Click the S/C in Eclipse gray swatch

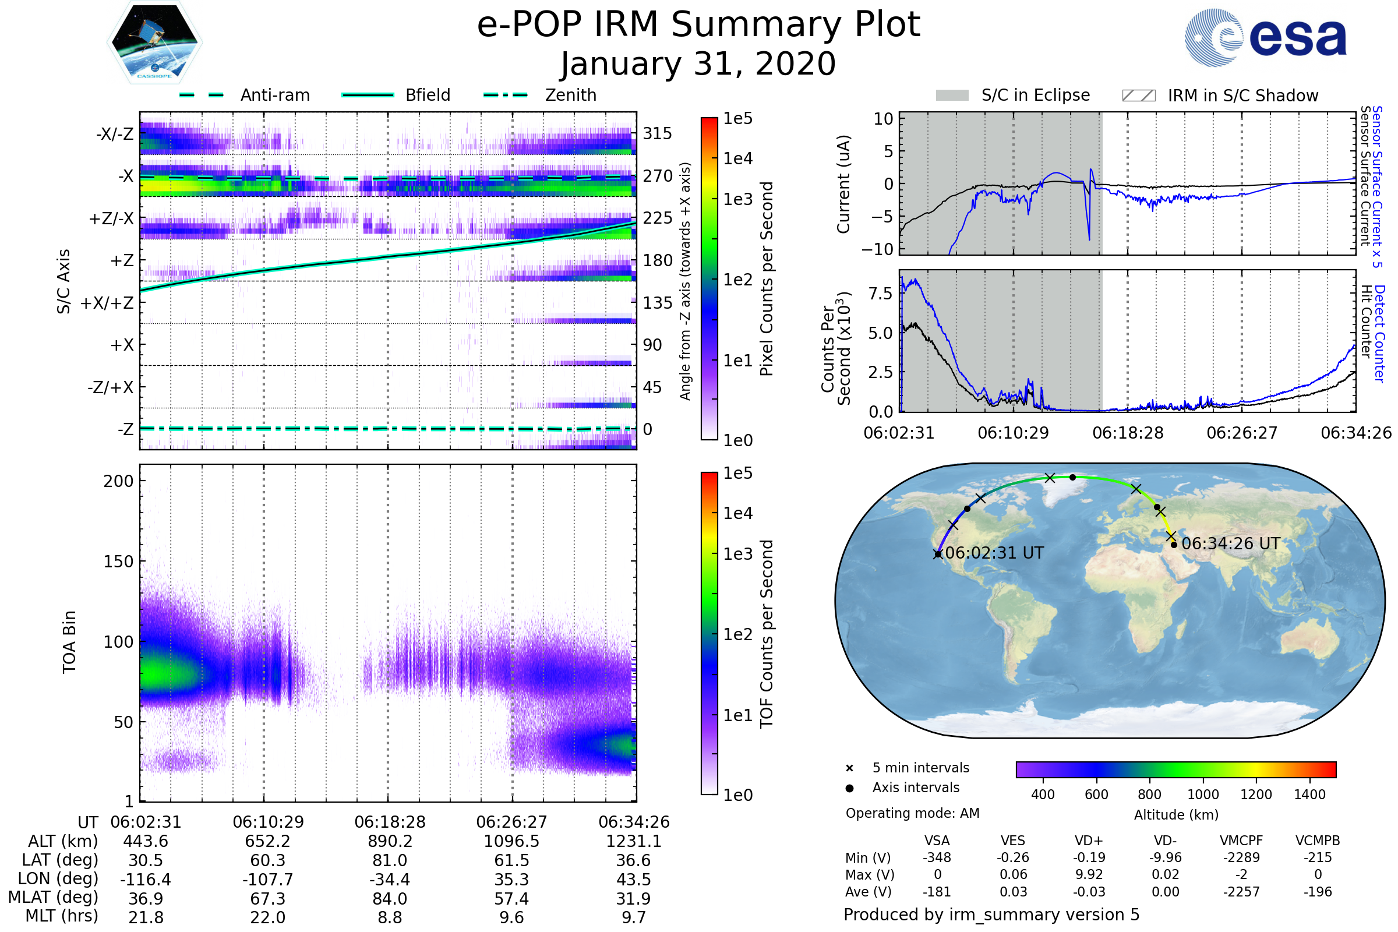pos(952,96)
